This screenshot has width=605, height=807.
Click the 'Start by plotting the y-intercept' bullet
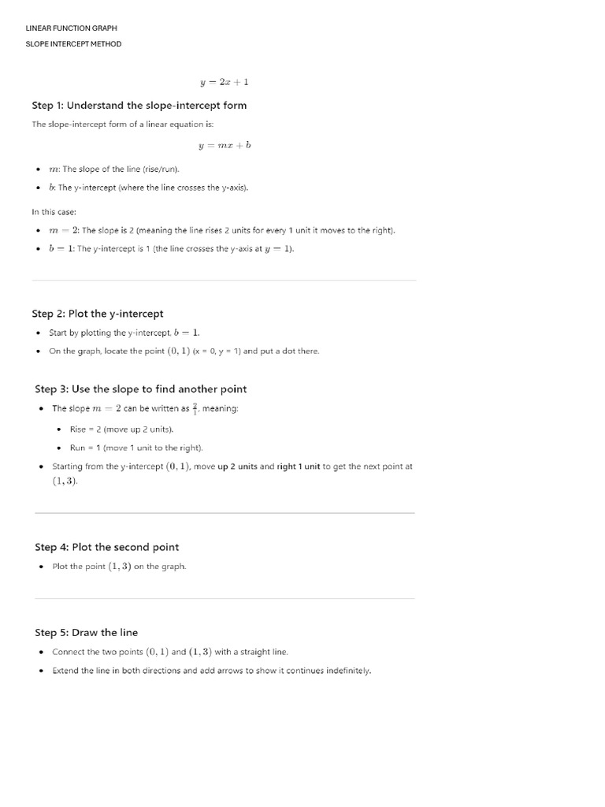tap(119, 333)
